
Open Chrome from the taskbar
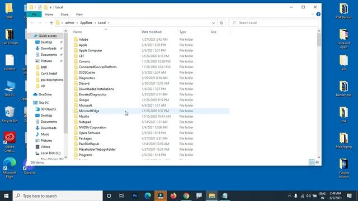coord(186,196)
